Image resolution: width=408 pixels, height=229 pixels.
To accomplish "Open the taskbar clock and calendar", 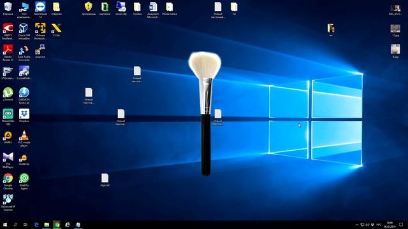I will click(x=390, y=225).
